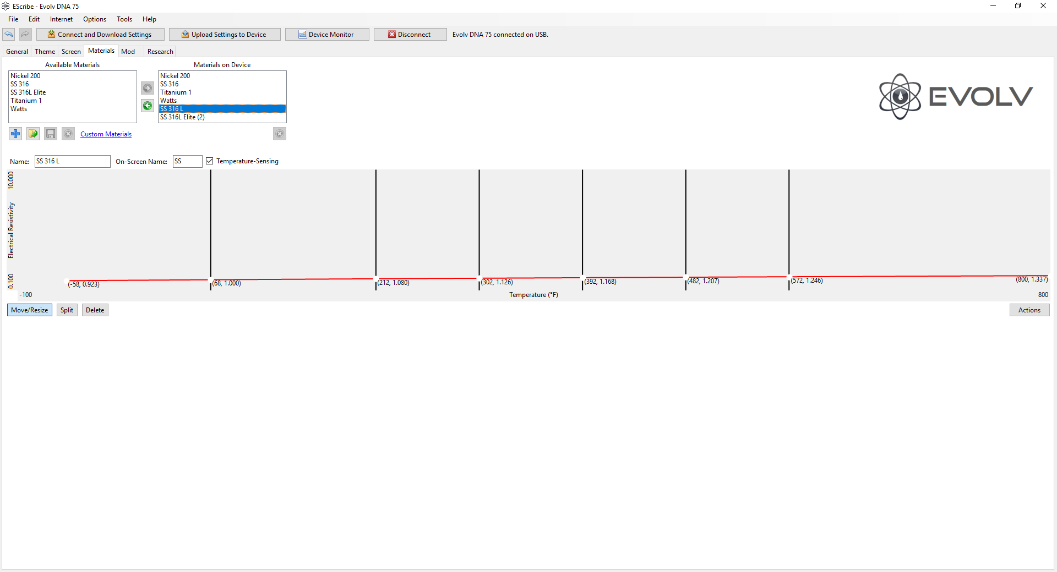Screen dimensions: 1057x572
Task: Click delete icon under Materials on Device
Action: [280, 134]
